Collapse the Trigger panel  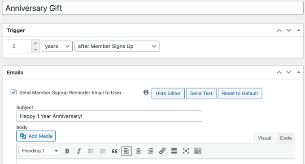click(x=299, y=30)
